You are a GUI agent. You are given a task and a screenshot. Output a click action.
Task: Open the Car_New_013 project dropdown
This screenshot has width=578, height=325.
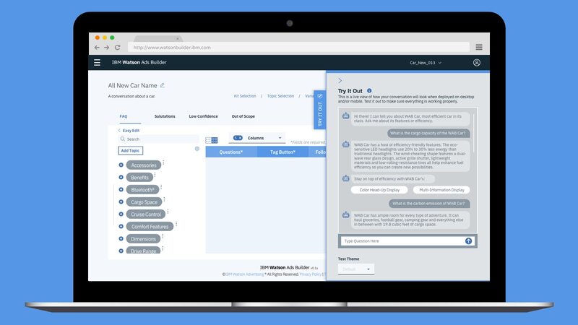click(426, 63)
